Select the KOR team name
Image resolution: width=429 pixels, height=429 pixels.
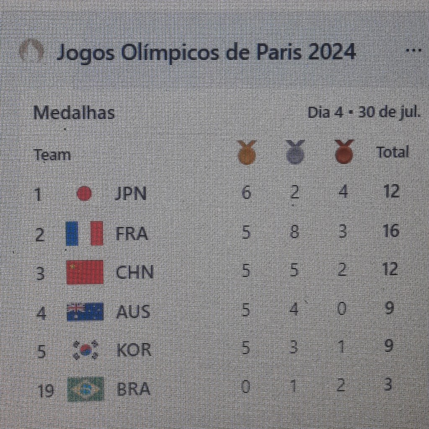tap(134, 350)
